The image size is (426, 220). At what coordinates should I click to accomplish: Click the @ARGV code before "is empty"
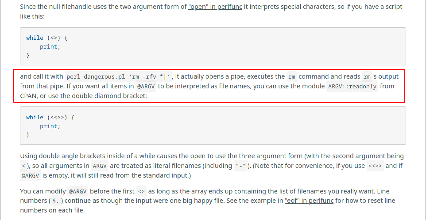(x=30, y=176)
